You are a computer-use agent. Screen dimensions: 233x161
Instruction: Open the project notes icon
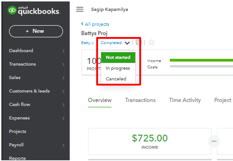[x=138, y=42]
